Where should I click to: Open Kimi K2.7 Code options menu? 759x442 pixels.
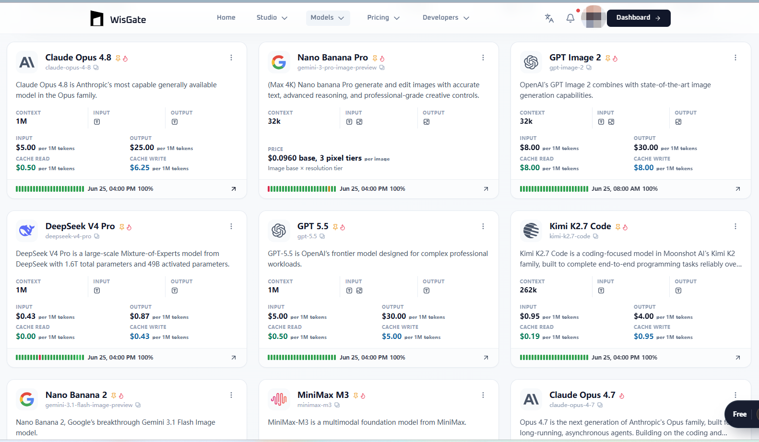735,226
